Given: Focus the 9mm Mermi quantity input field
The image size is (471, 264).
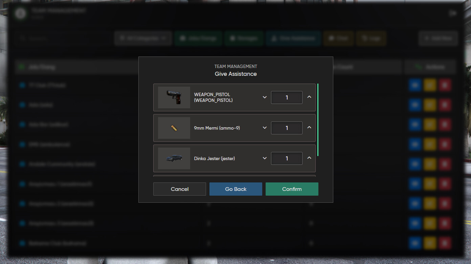Looking at the screenshot, I should (x=287, y=128).
